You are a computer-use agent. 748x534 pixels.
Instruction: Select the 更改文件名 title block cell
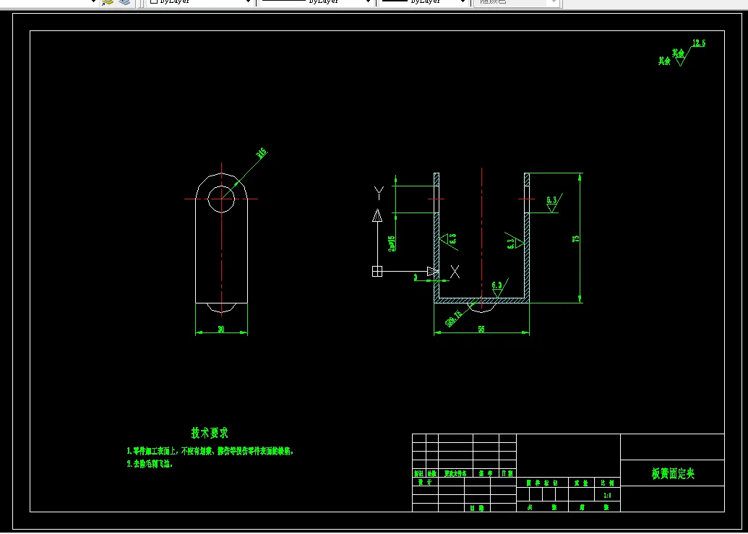(455, 473)
